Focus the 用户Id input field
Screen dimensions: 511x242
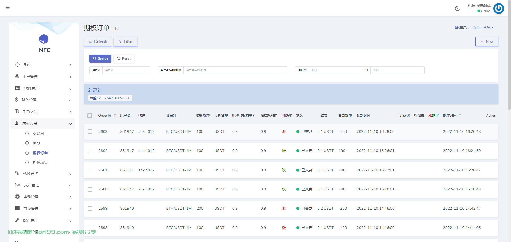coord(126,70)
